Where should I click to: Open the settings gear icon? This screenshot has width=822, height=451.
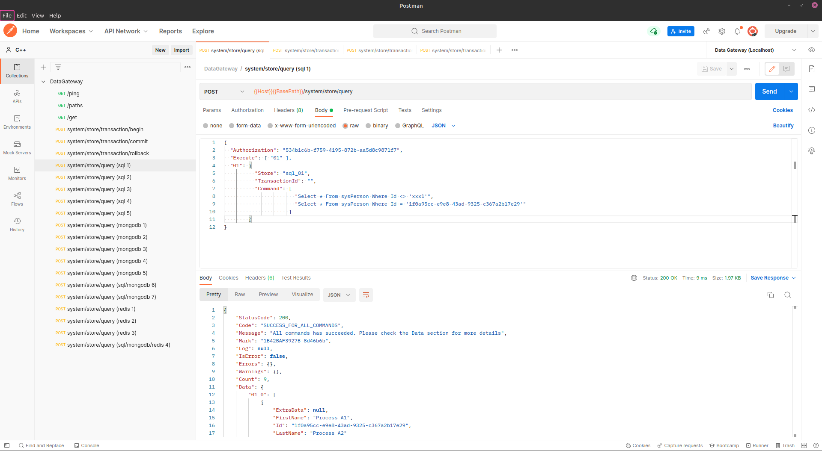[x=722, y=31]
